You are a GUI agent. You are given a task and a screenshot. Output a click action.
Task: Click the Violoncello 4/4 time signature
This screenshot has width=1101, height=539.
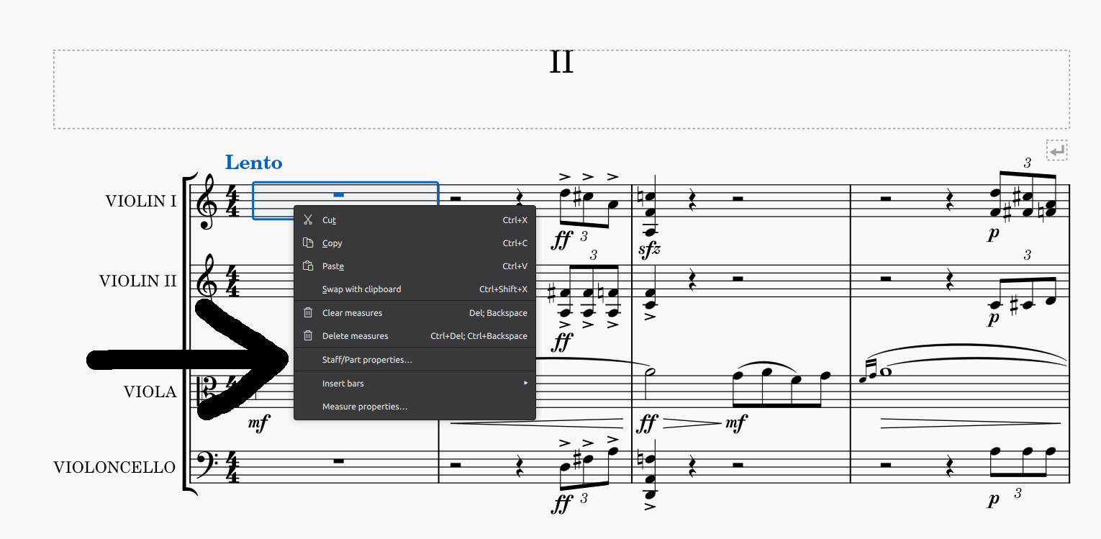[233, 468]
